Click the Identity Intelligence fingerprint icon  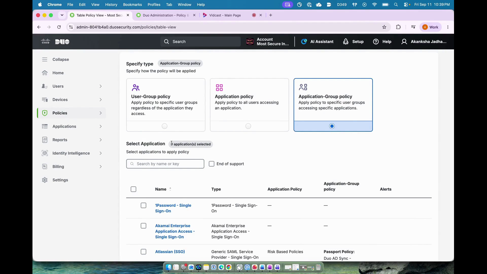click(x=45, y=153)
